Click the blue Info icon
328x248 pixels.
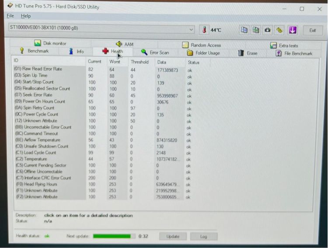coord(71,51)
